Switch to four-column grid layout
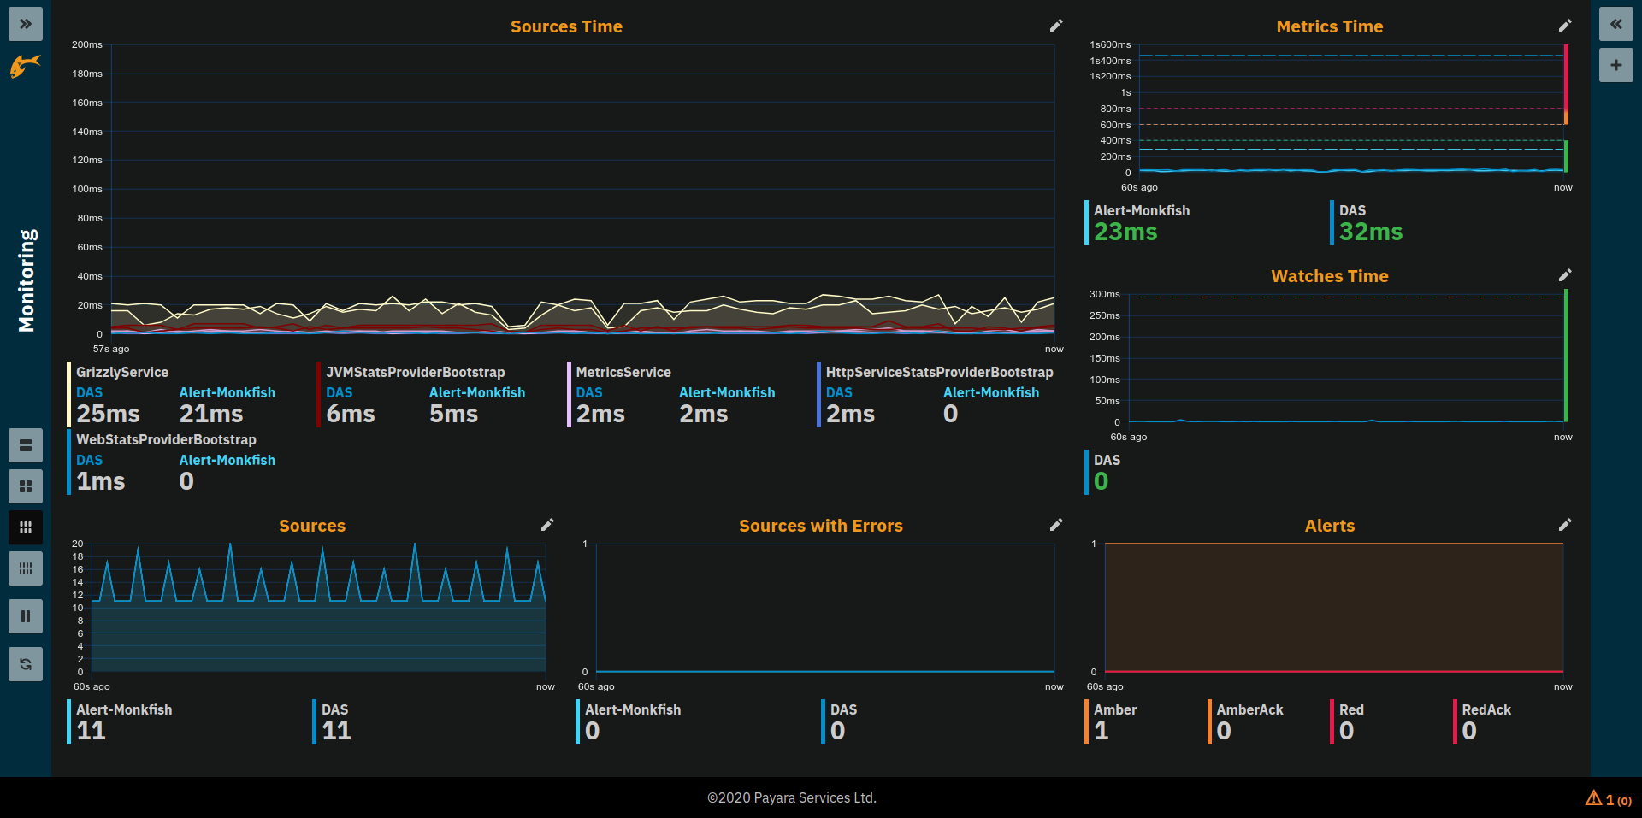Screen dimensions: 1642x818 pos(26,568)
